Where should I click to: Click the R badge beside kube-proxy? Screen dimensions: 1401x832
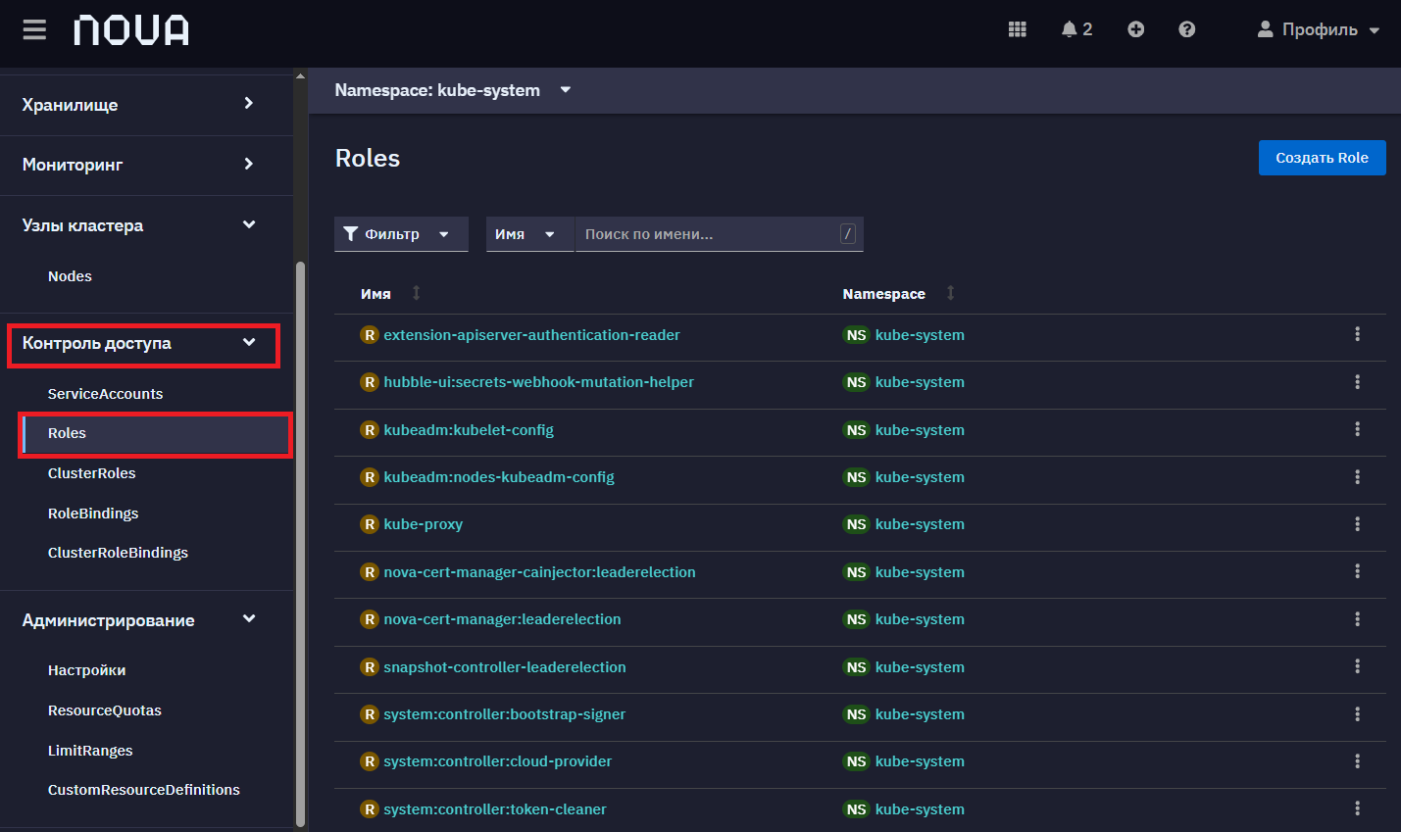(x=370, y=524)
